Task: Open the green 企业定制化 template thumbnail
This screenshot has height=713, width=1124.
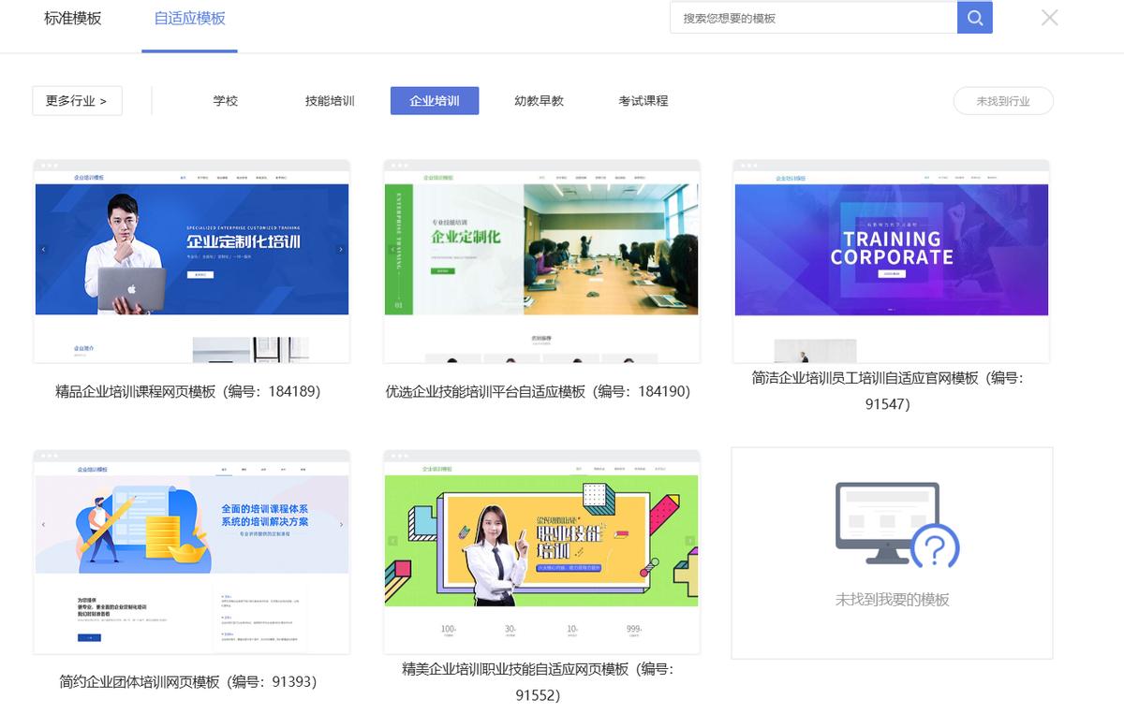Action: (x=541, y=261)
